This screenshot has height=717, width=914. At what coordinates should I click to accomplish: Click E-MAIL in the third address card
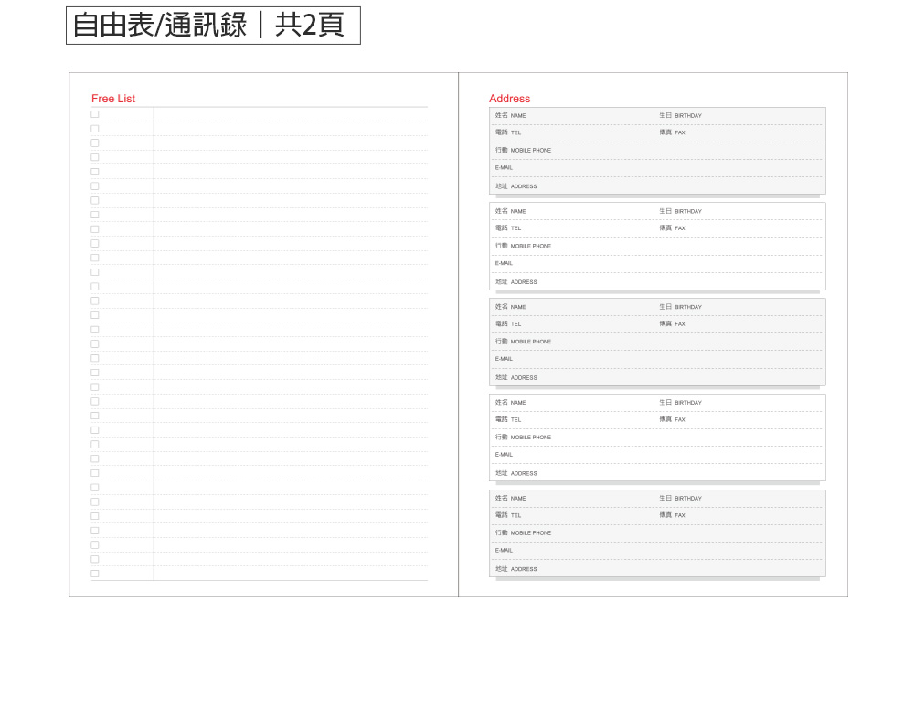point(504,359)
